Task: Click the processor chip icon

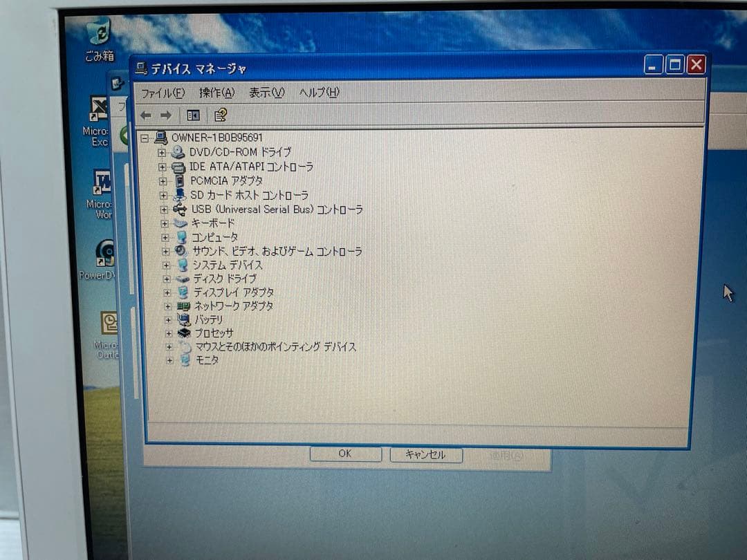Action: click(185, 333)
